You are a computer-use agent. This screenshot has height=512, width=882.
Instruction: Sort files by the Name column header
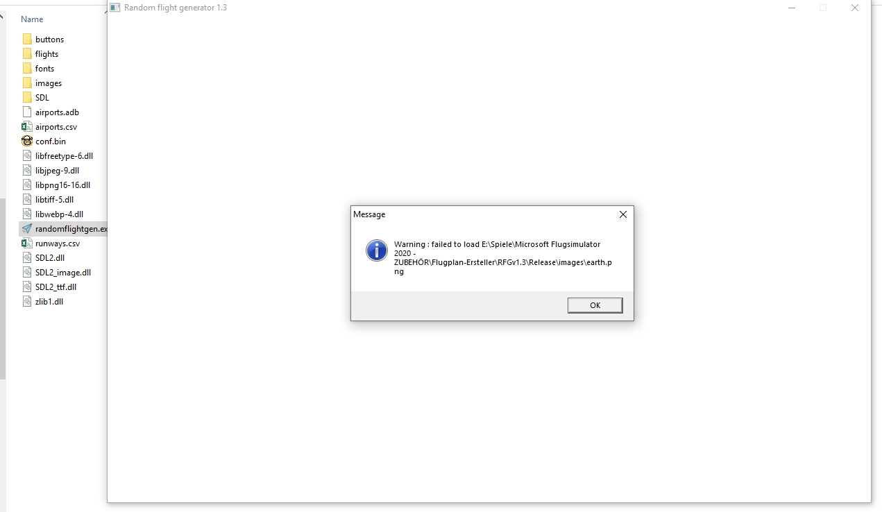32,19
